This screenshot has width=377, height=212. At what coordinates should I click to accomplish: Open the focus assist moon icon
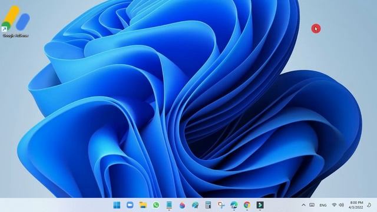pyautogui.click(x=369, y=205)
